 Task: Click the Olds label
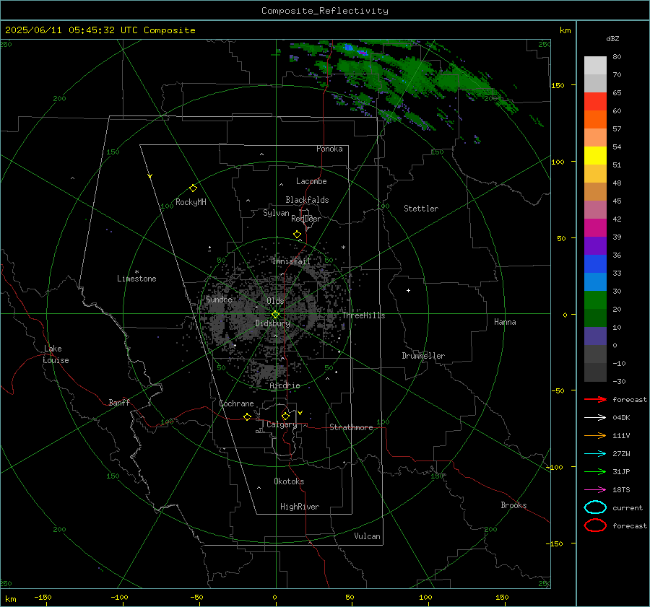275,301
